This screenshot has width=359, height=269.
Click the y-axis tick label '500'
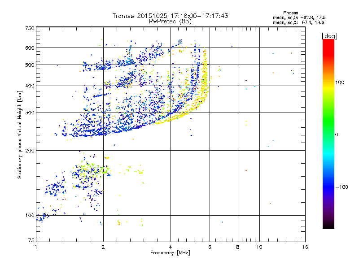point(30,65)
